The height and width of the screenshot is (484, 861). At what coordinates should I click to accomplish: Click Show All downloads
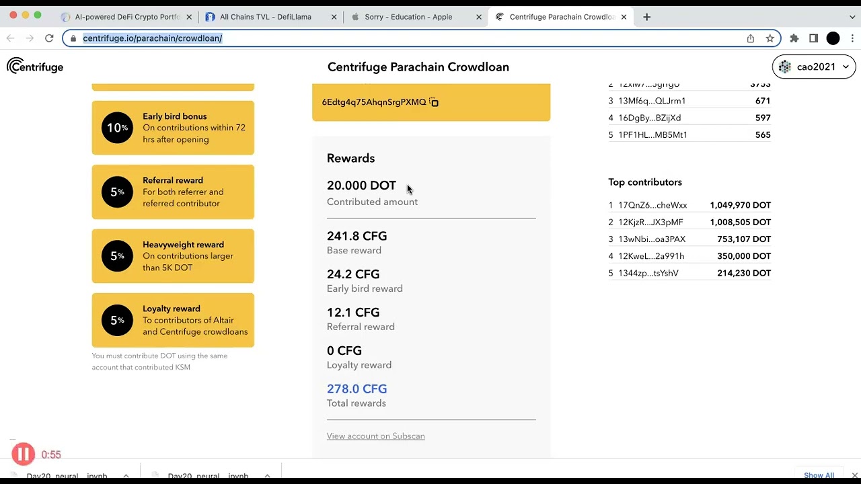pos(819,475)
